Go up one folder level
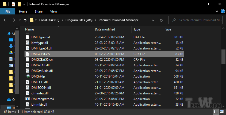226x115 pixels. [x=25, y=20]
